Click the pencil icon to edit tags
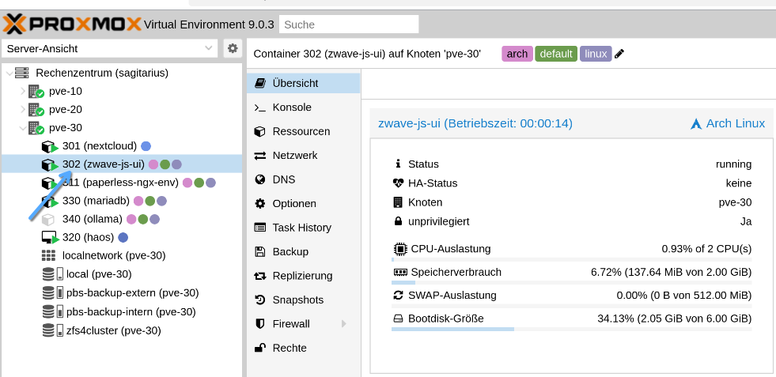 (619, 54)
